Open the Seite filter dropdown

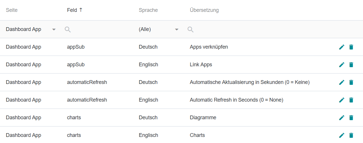coord(54,29)
